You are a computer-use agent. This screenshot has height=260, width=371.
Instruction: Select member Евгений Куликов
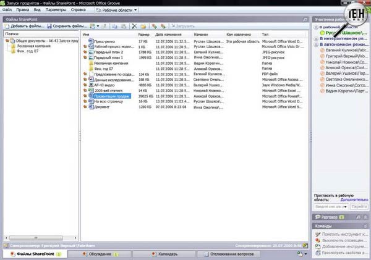click(344, 50)
